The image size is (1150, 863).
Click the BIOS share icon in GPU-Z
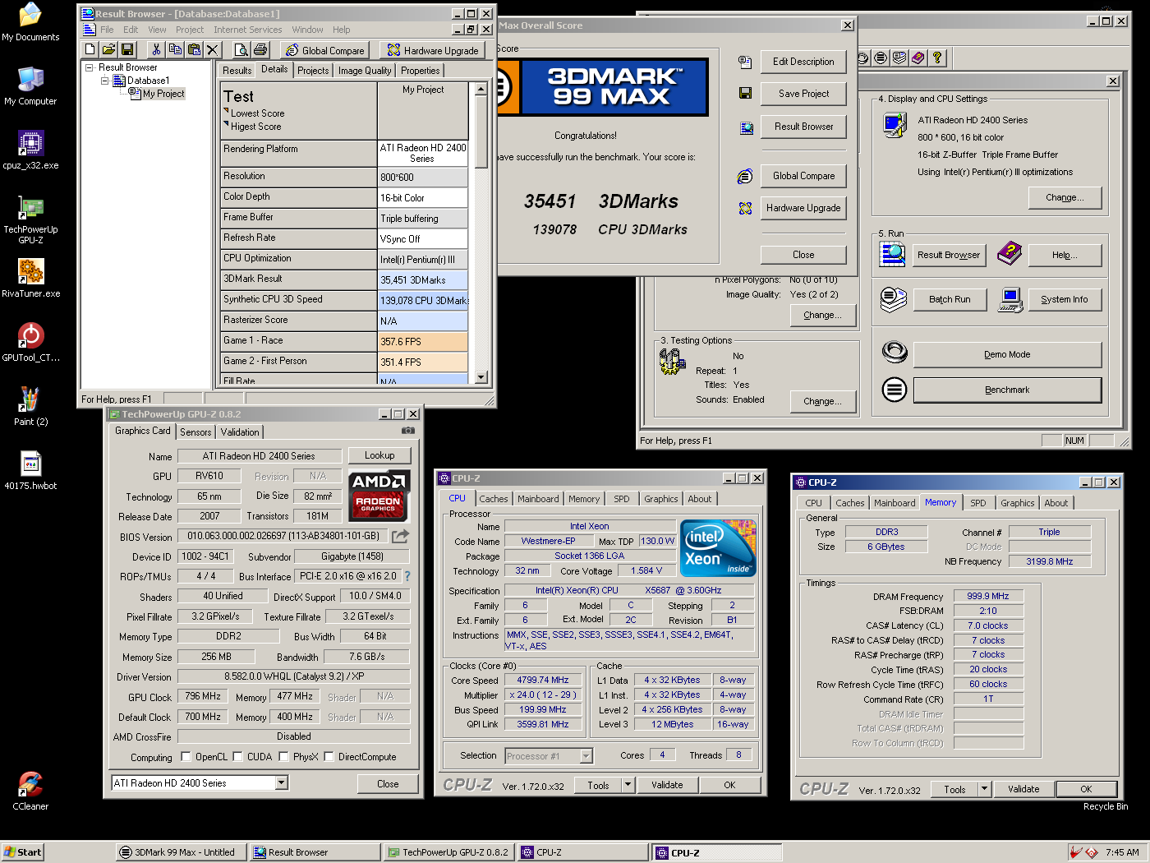[400, 536]
